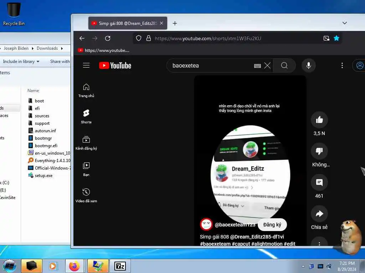Click Joseph Biden in Explorer breadcrumb
Image resolution: width=365 pixels, height=273 pixels.
point(16,48)
